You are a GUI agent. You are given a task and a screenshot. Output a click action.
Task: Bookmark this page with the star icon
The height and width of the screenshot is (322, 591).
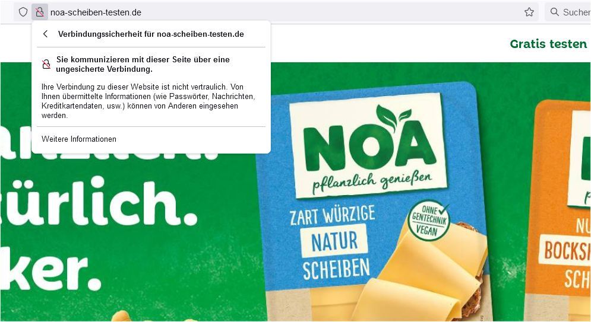point(529,12)
